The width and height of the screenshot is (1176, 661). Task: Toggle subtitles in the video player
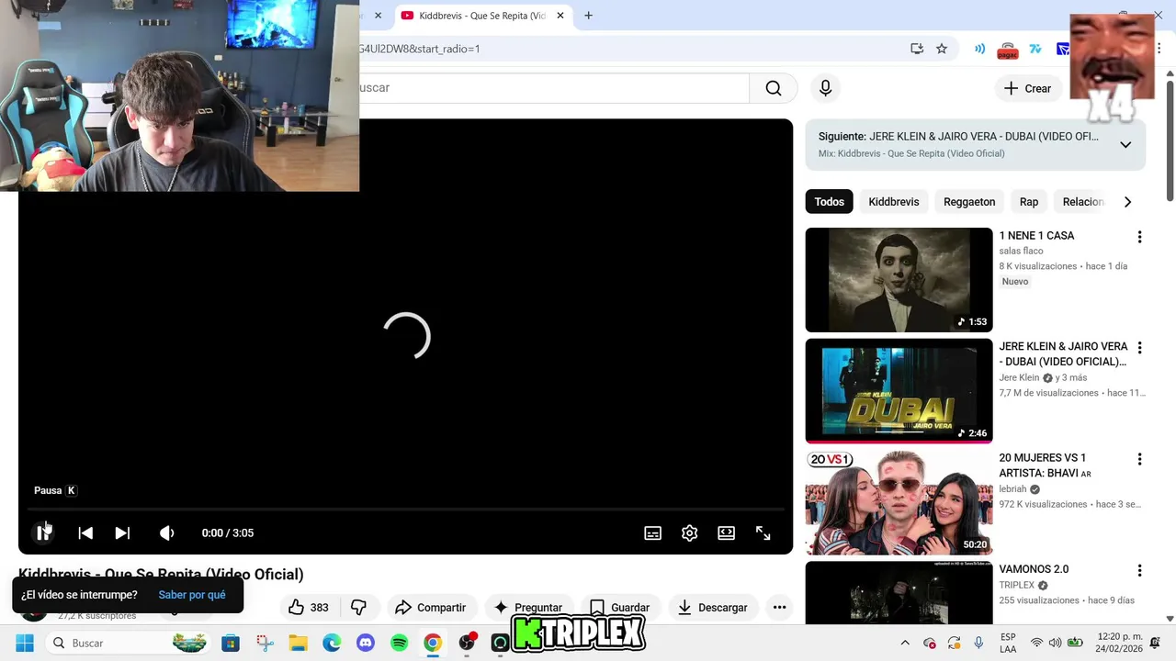pos(653,533)
